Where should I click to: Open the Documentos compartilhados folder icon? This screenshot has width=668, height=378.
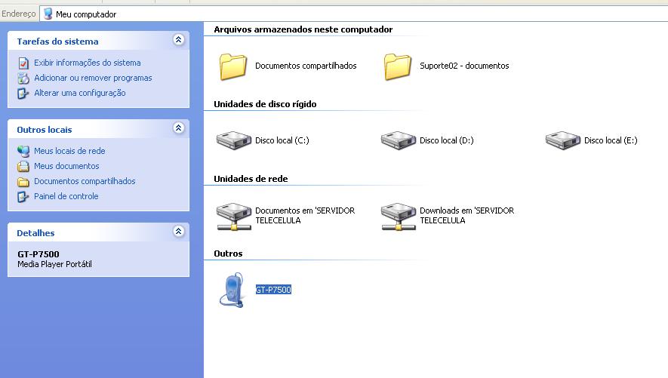233,66
